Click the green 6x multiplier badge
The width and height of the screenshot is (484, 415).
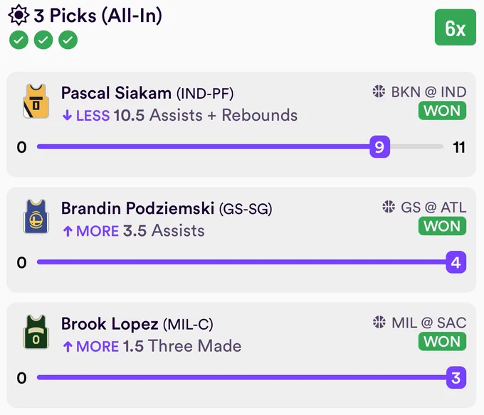(x=456, y=28)
